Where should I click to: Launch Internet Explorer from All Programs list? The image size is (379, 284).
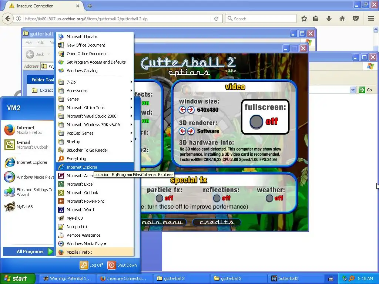95,167
